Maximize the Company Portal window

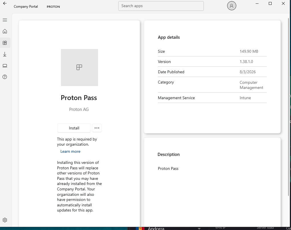[x=270, y=3]
